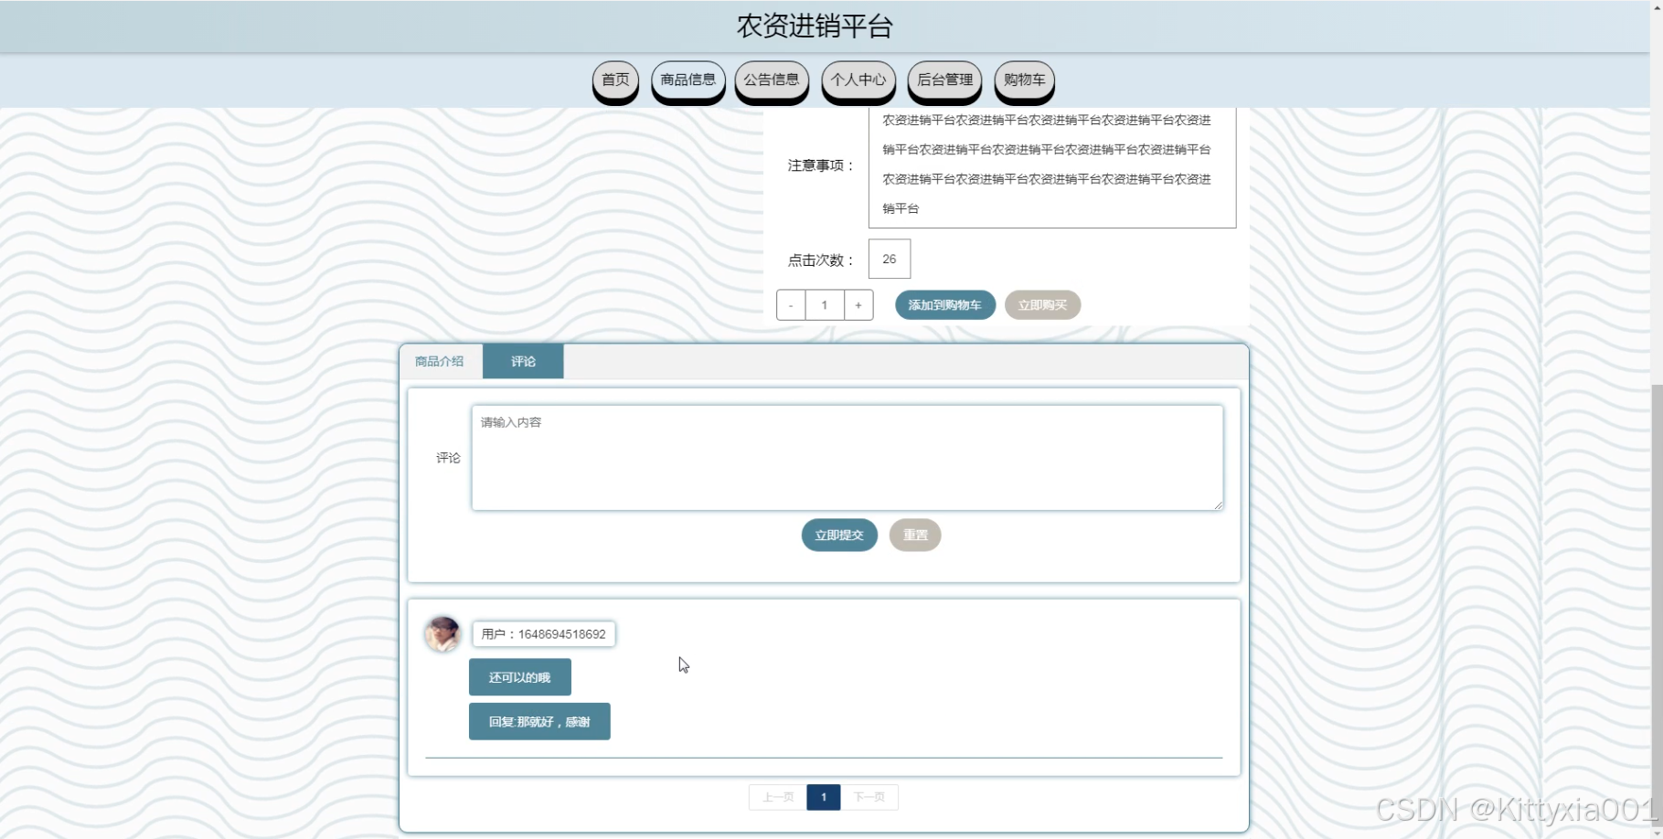This screenshot has width=1663, height=839.
Task: Select the 评论 tab
Action: (x=523, y=362)
